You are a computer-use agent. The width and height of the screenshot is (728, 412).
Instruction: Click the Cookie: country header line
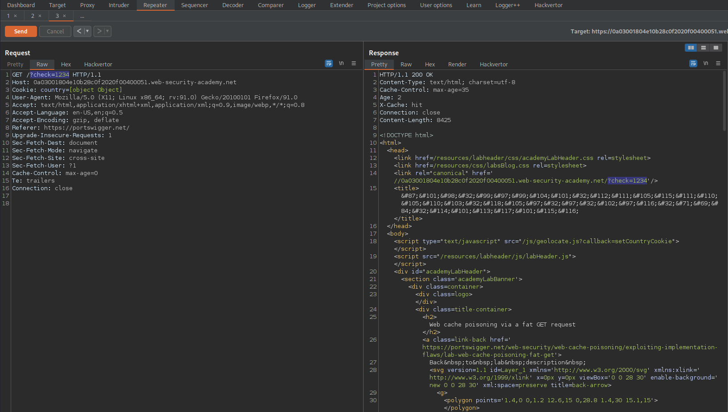pos(67,90)
